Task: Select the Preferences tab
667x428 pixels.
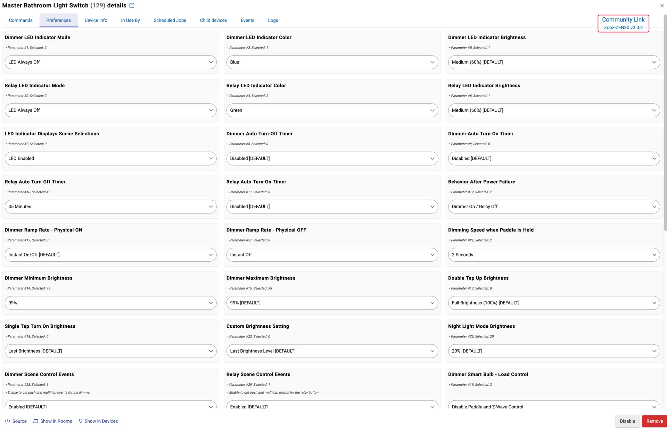Action: click(x=58, y=20)
